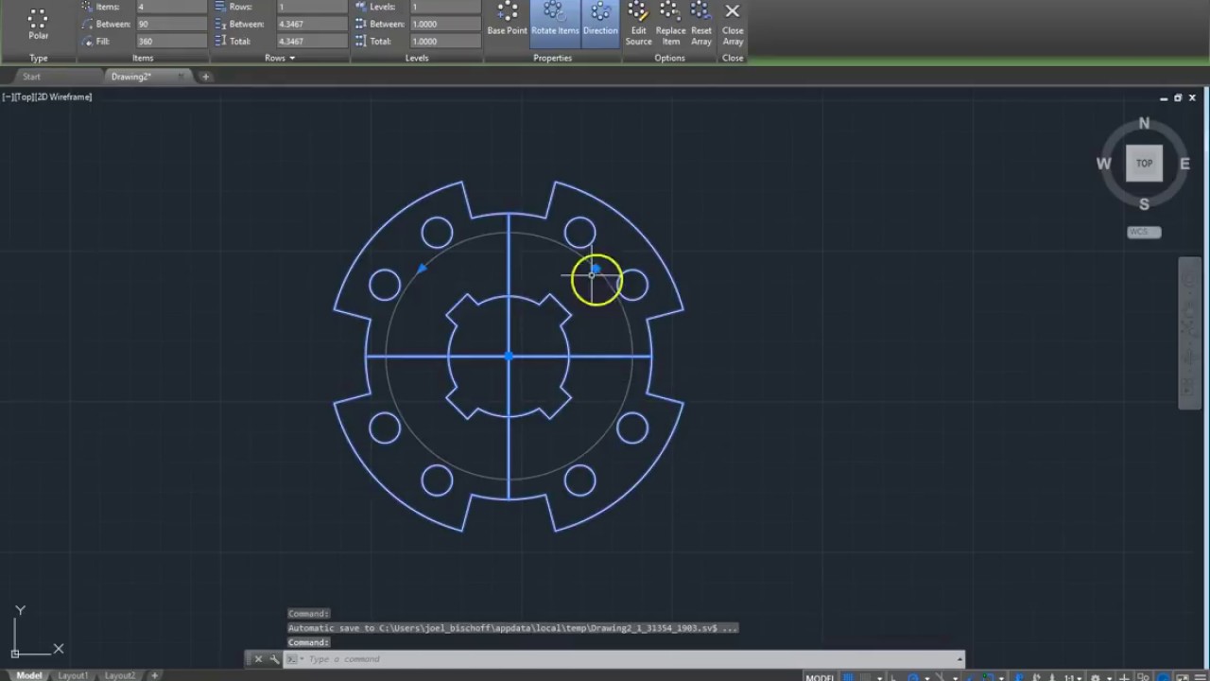Click W on the ViewCube compass
Screen dimensions: 1210x681
click(1103, 164)
